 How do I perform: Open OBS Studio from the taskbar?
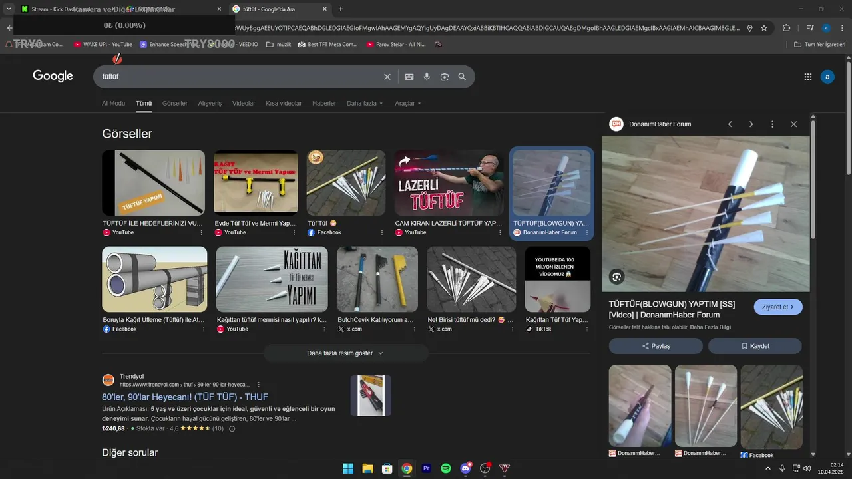(485, 468)
